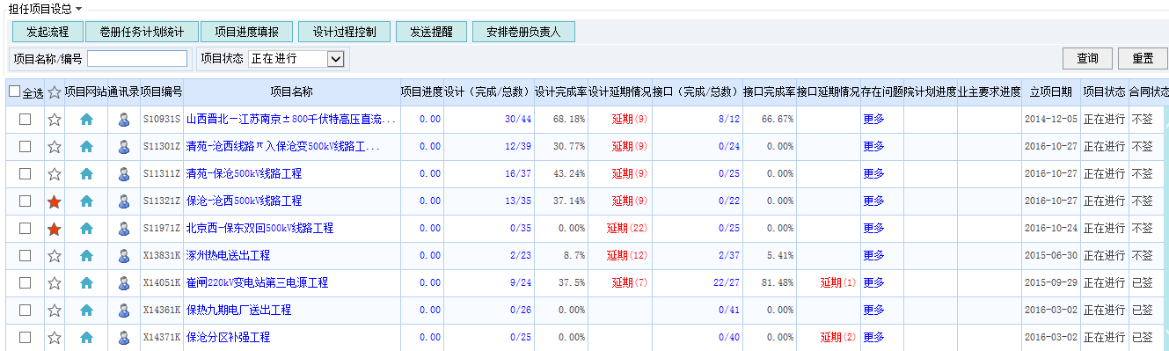Star the 清苑-保沧500kV线路工程 project
1169x351 pixels.
tap(55, 174)
